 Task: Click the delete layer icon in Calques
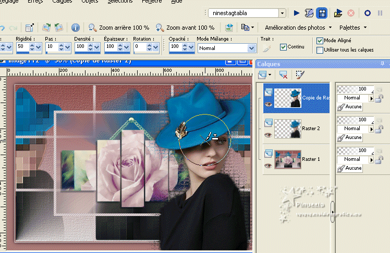(x=284, y=74)
